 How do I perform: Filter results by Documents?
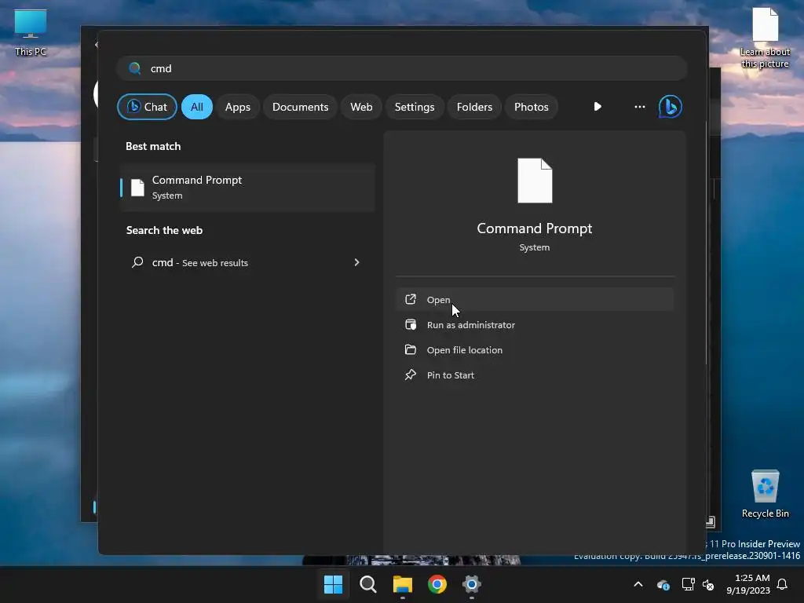300,107
